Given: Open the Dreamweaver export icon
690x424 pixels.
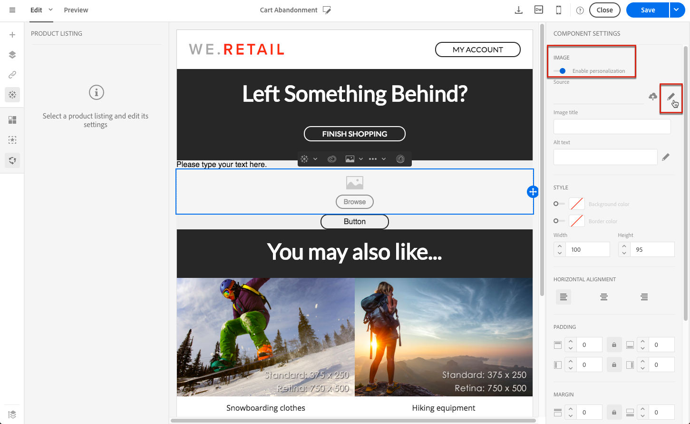Looking at the screenshot, I should 539,10.
